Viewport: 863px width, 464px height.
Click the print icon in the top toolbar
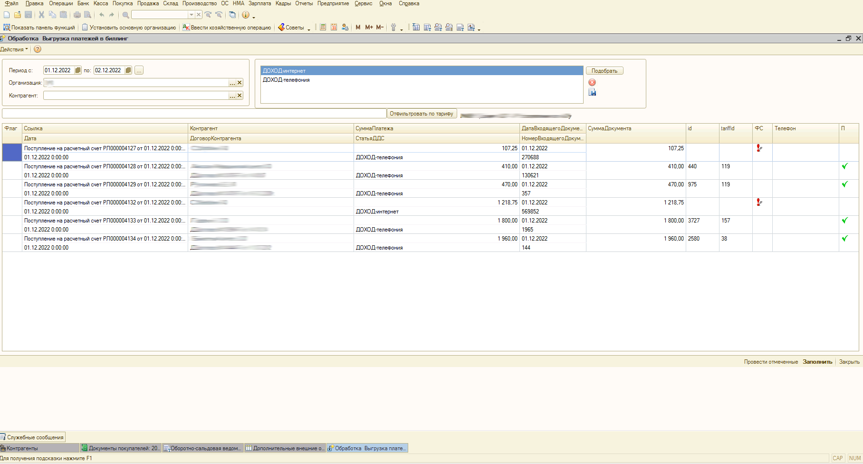(77, 15)
